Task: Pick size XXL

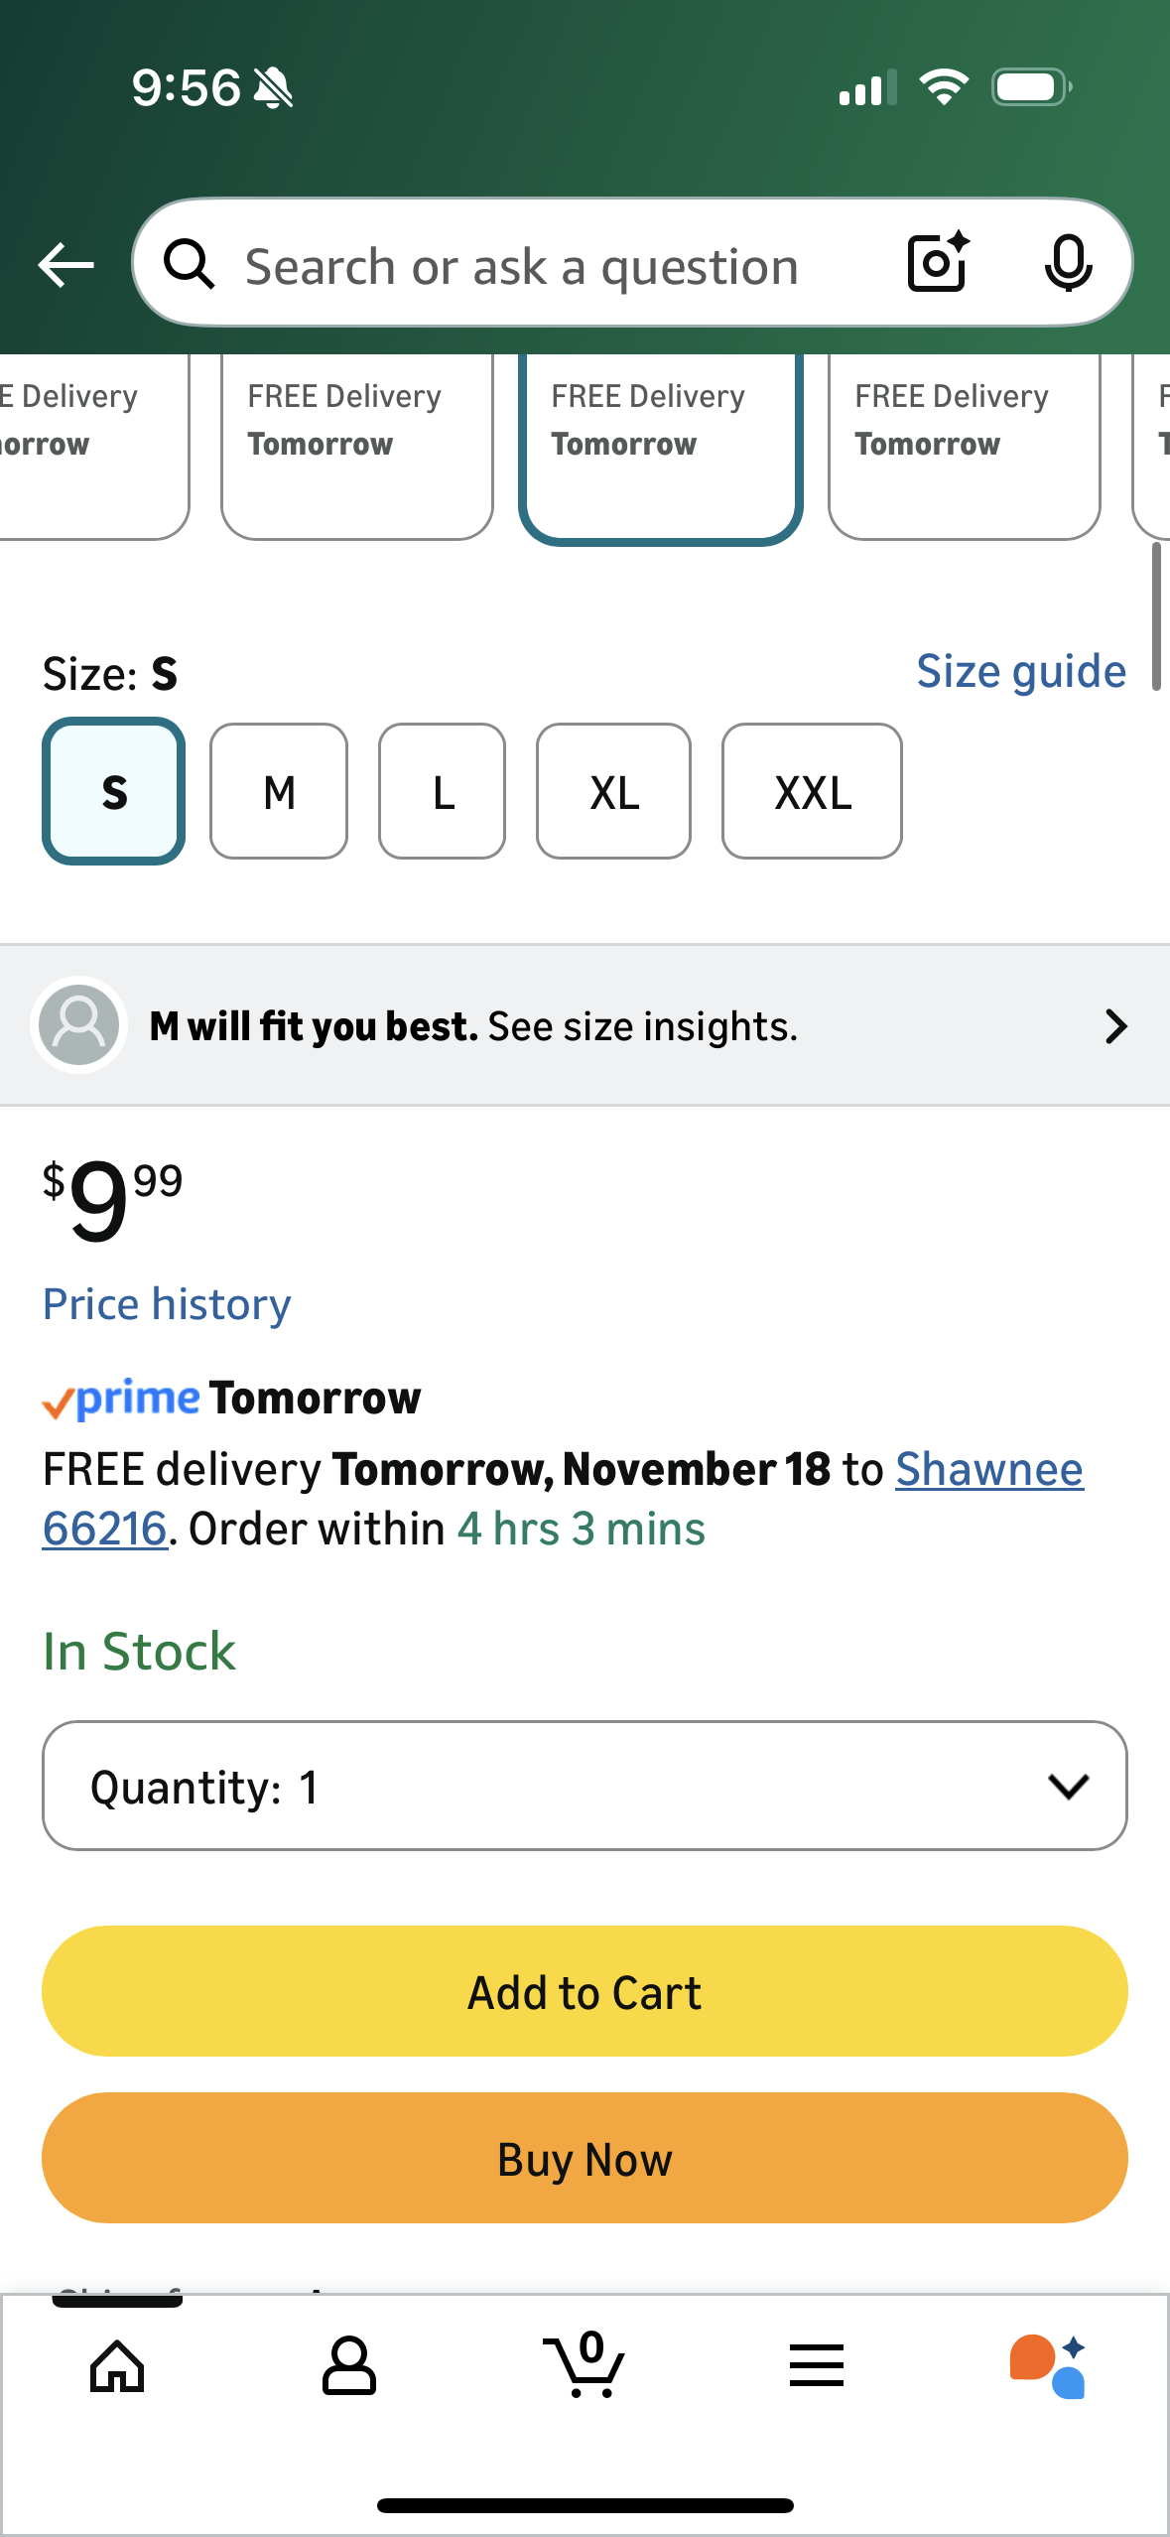Action: click(x=812, y=791)
